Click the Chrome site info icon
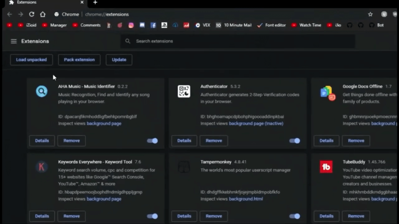The image size is (399, 224). (x=56, y=14)
